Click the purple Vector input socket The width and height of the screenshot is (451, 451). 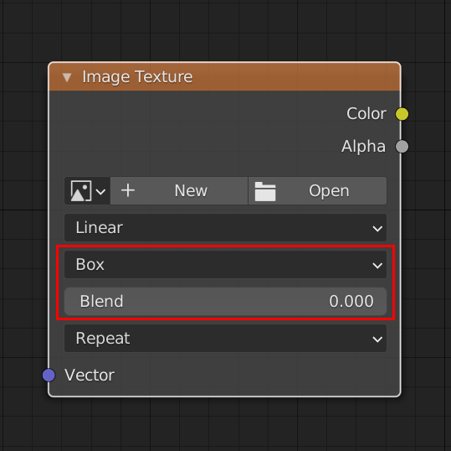click(49, 375)
